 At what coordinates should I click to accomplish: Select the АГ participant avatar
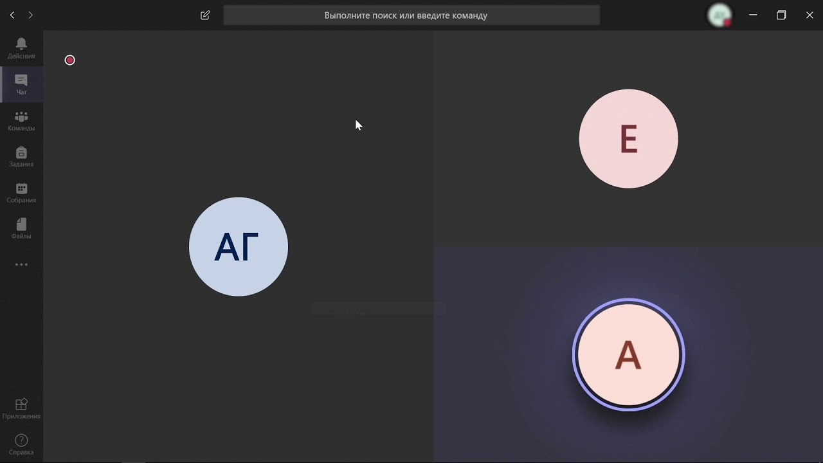pos(239,247)
